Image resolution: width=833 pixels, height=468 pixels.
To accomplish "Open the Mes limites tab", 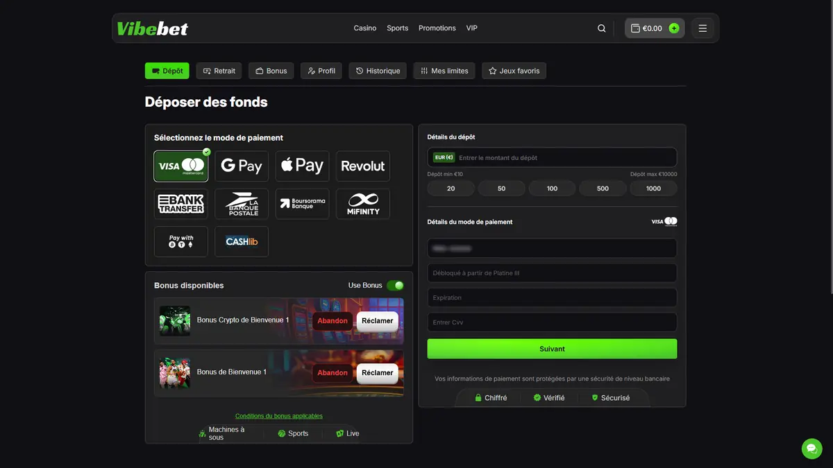I will point(444,71).
